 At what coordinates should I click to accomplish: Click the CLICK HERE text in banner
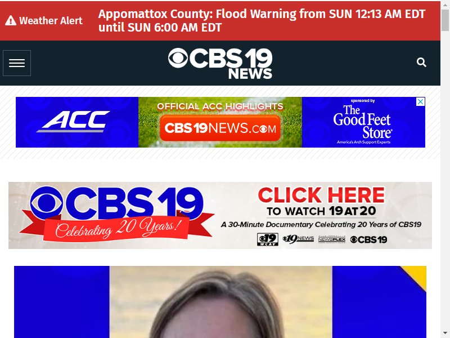321,195
